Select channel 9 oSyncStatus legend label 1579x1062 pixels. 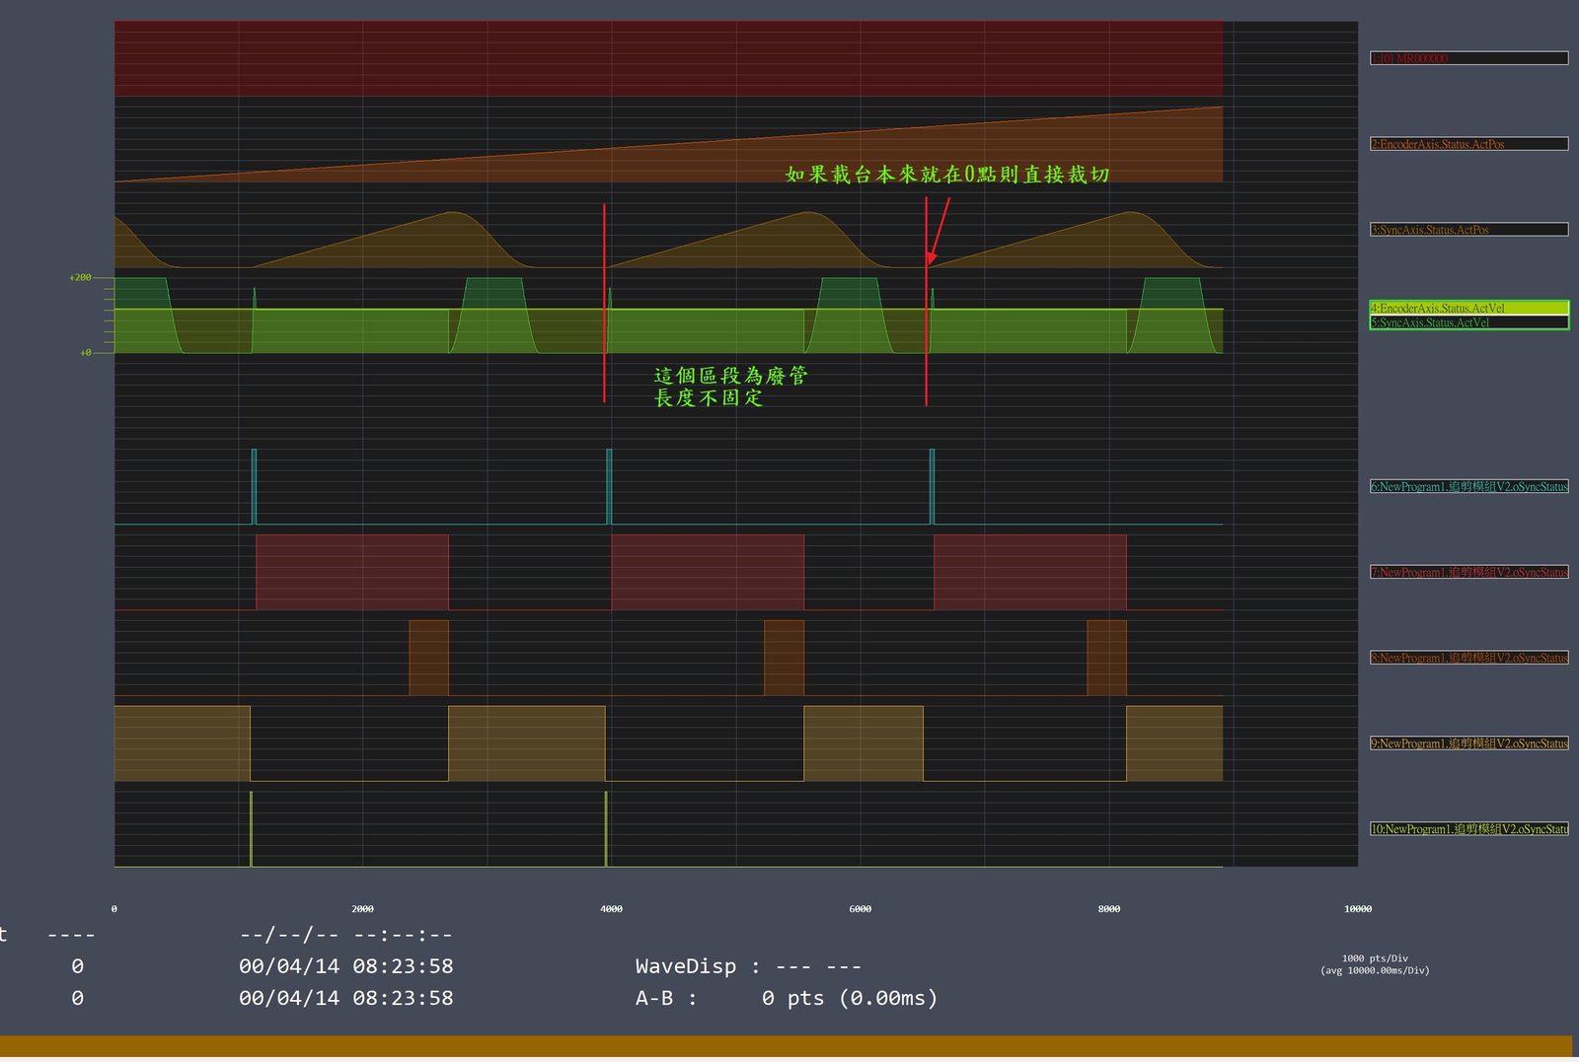click(x=1468, y=743)
